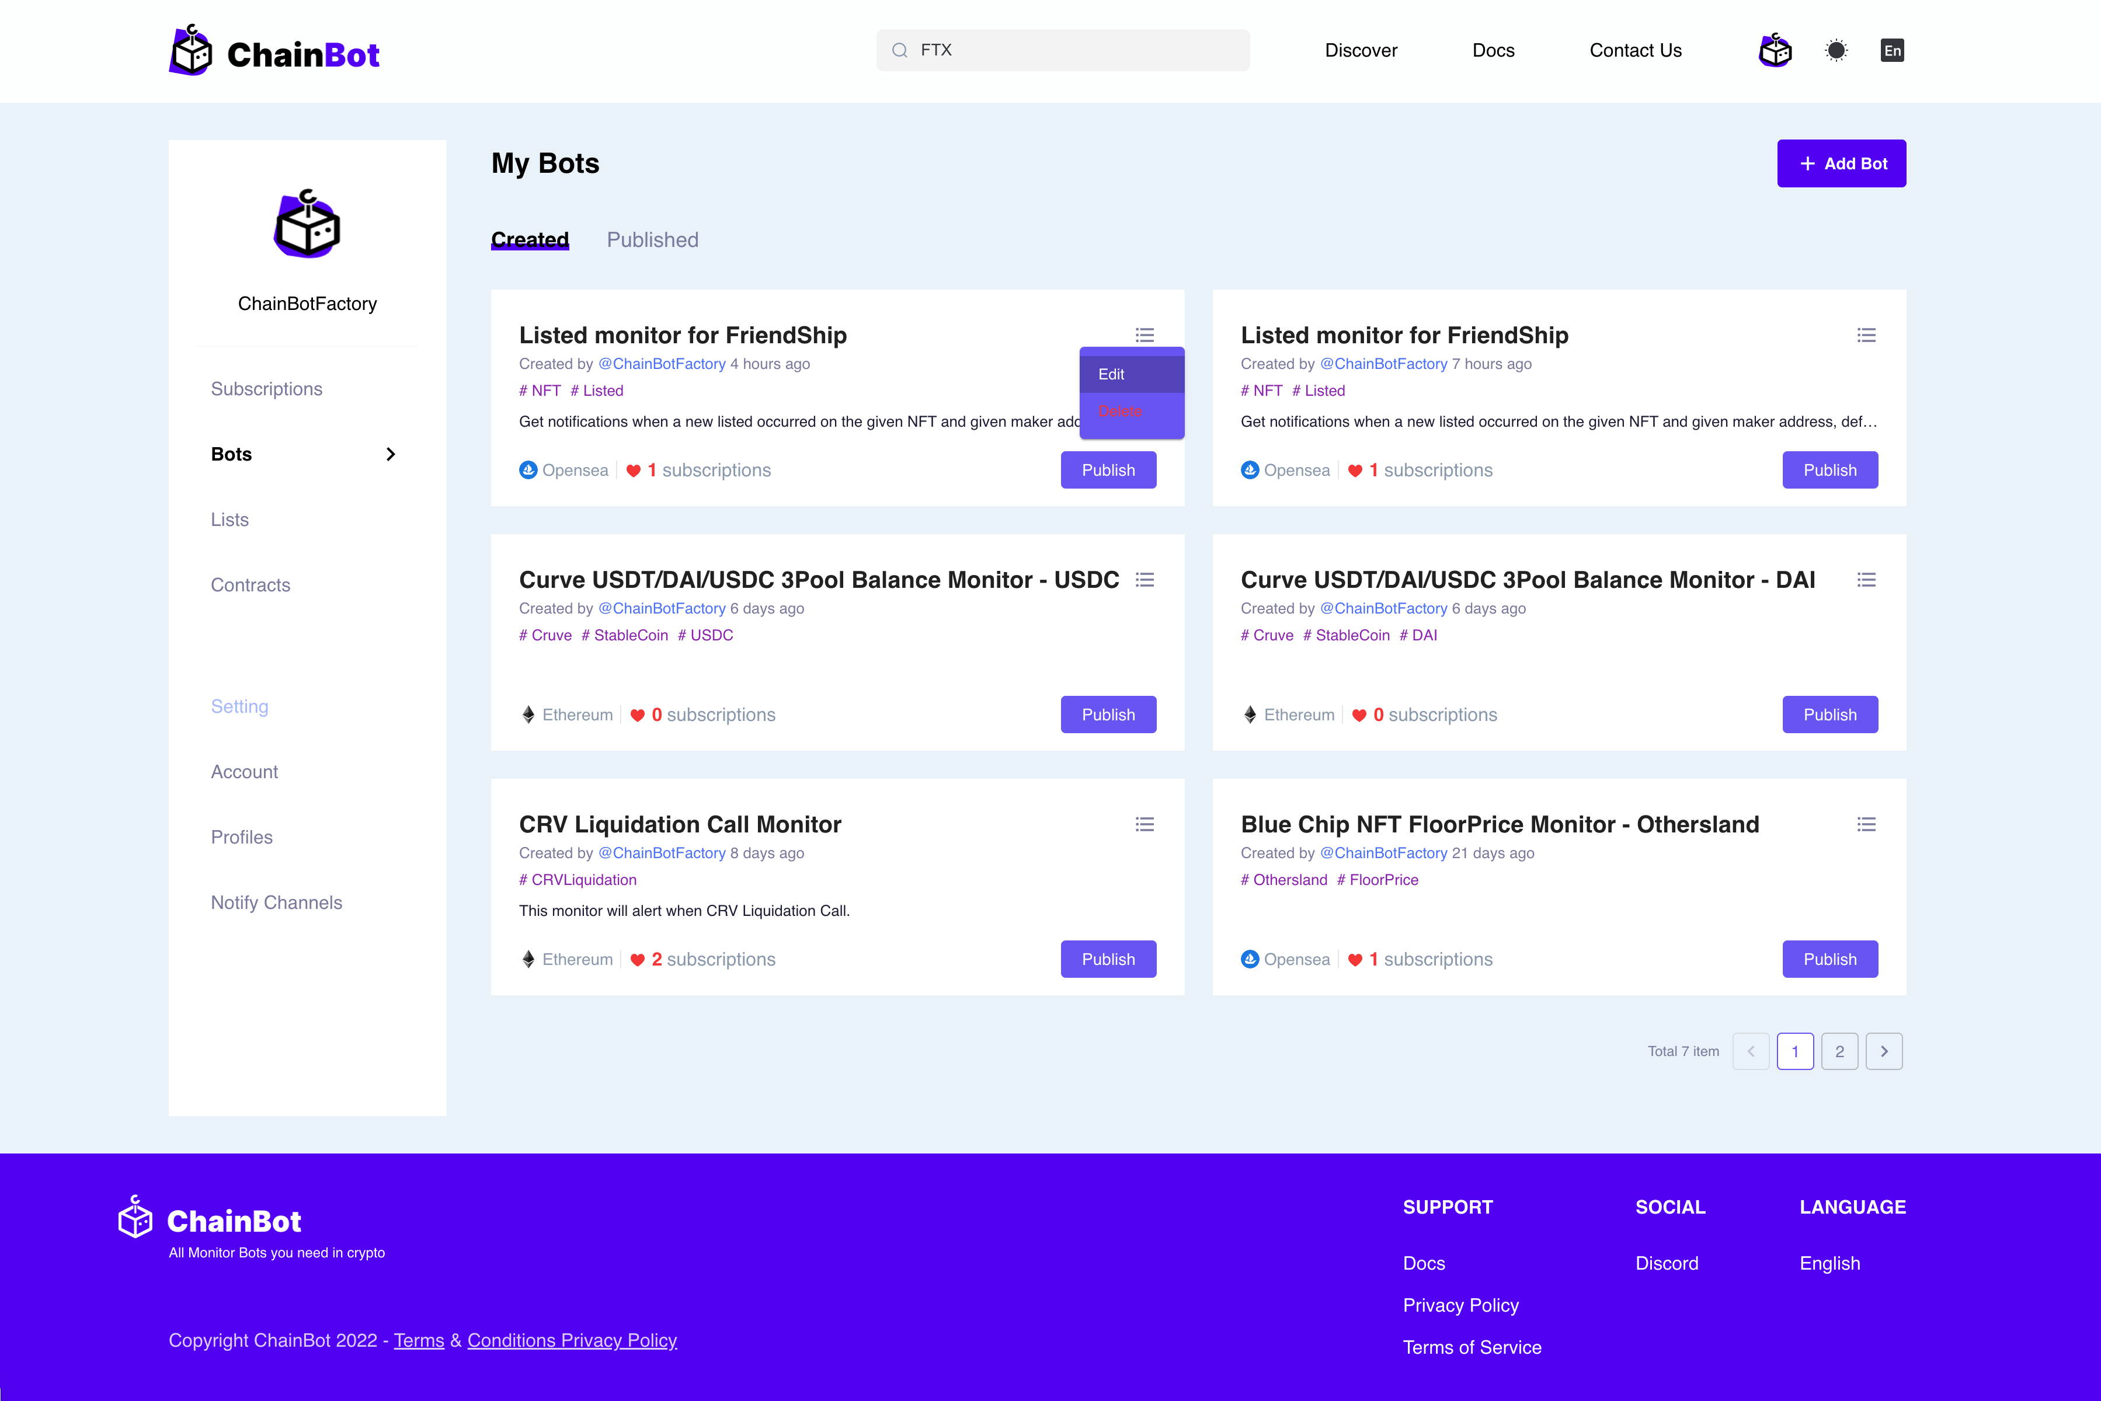Image resolution: width=2101 pixels, height=1401 pixels.
Task: Go to the next page with the right arrow
Action: coord(1884,1052)
